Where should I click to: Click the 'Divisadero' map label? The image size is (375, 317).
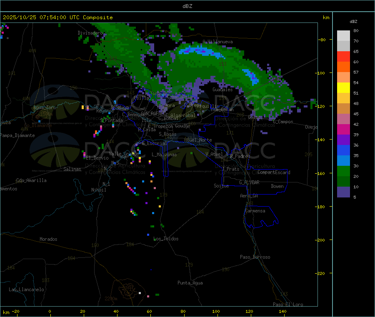(90, 33)
